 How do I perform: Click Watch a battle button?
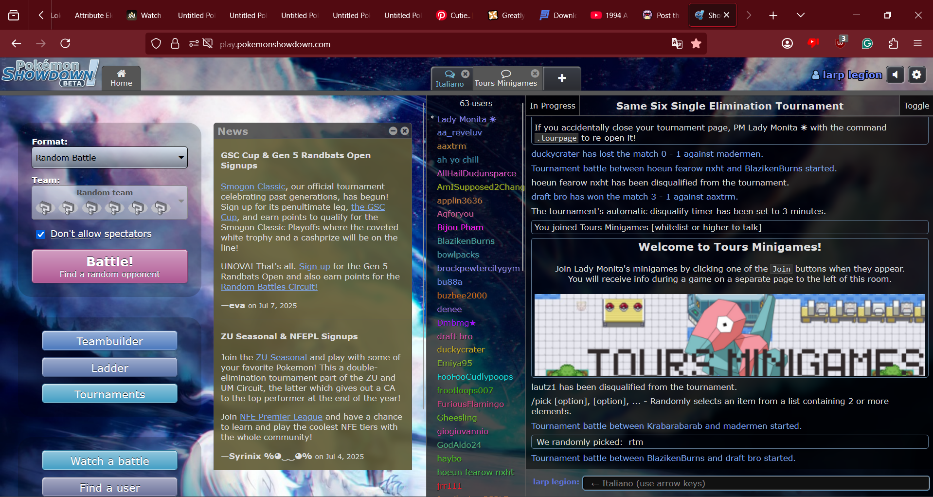point(109,460)
